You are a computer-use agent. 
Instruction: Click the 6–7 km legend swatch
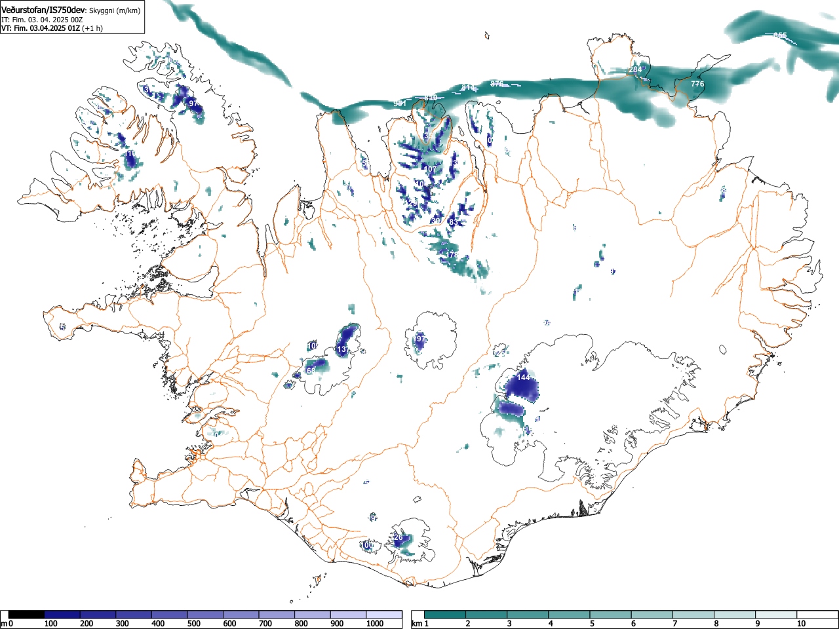(652, 615)
